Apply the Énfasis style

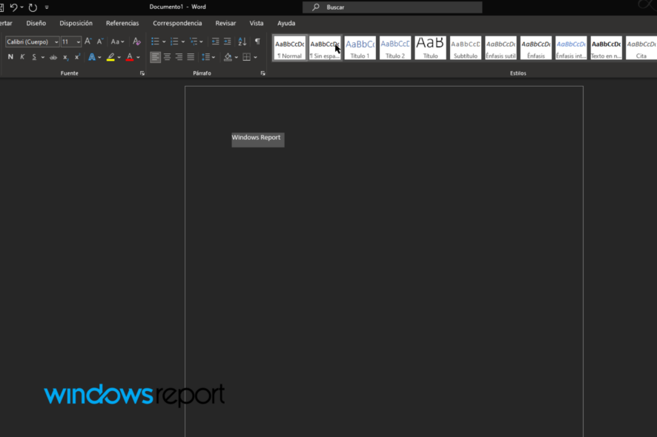(x=536, y=47)
